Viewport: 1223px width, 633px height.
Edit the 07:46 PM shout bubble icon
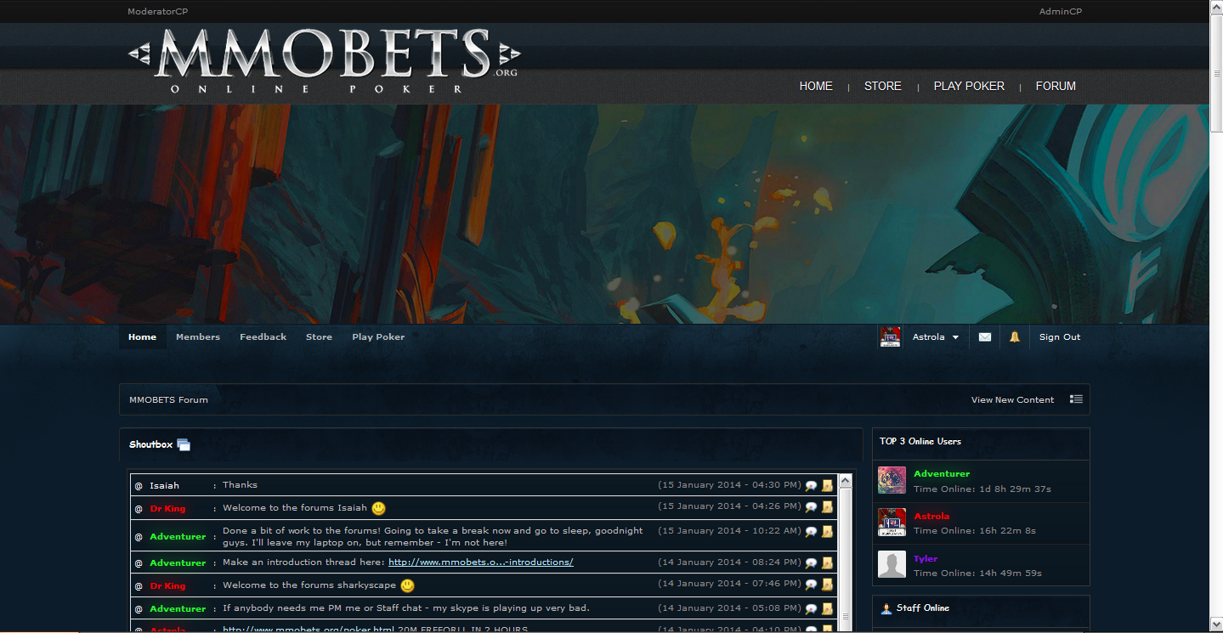pos(811,585)
